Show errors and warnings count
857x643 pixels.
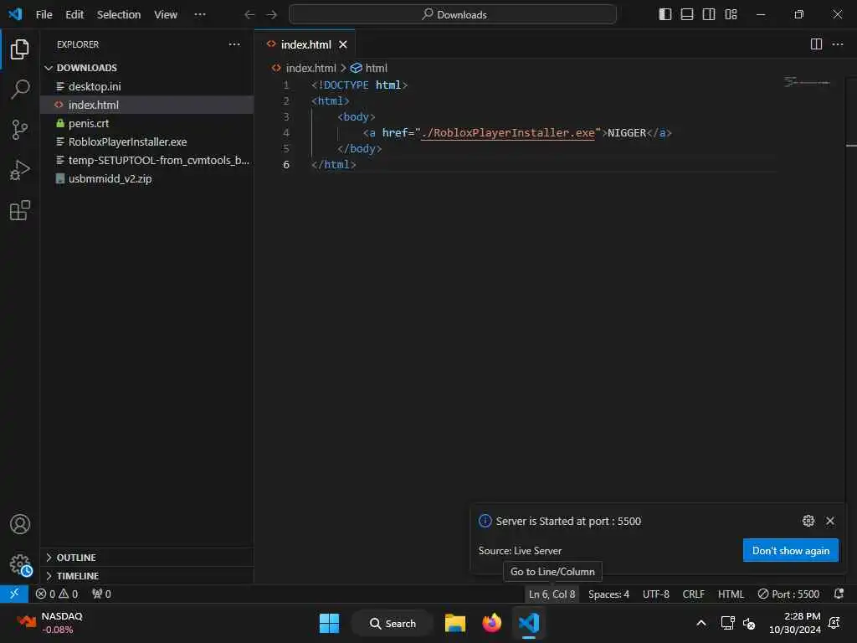57,594
